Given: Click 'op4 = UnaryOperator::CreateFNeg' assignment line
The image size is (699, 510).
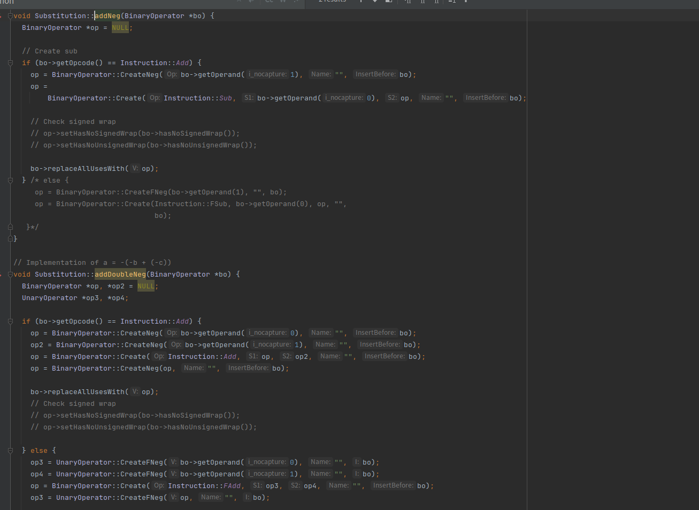Looking at the screenshot, I should [x=205, y=474].
